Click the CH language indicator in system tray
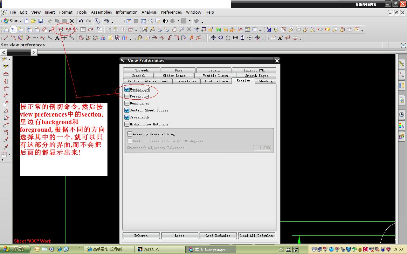 [x=281, y=250]
